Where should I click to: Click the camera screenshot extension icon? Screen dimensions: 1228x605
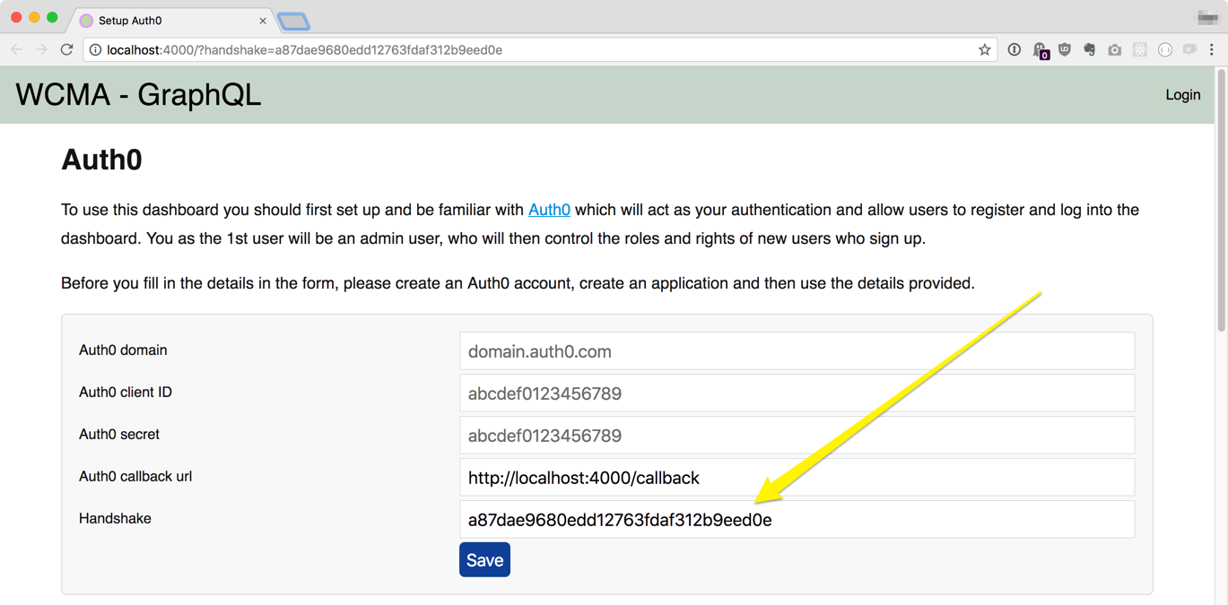coord(1114,50)
